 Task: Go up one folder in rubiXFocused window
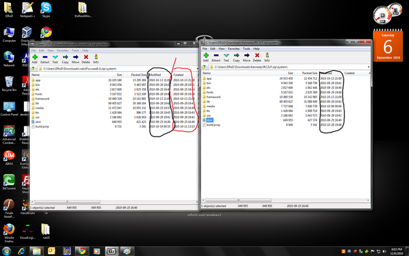[33, 69]
